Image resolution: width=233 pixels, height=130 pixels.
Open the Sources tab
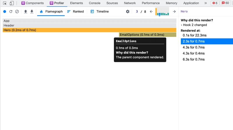[112, 3]
